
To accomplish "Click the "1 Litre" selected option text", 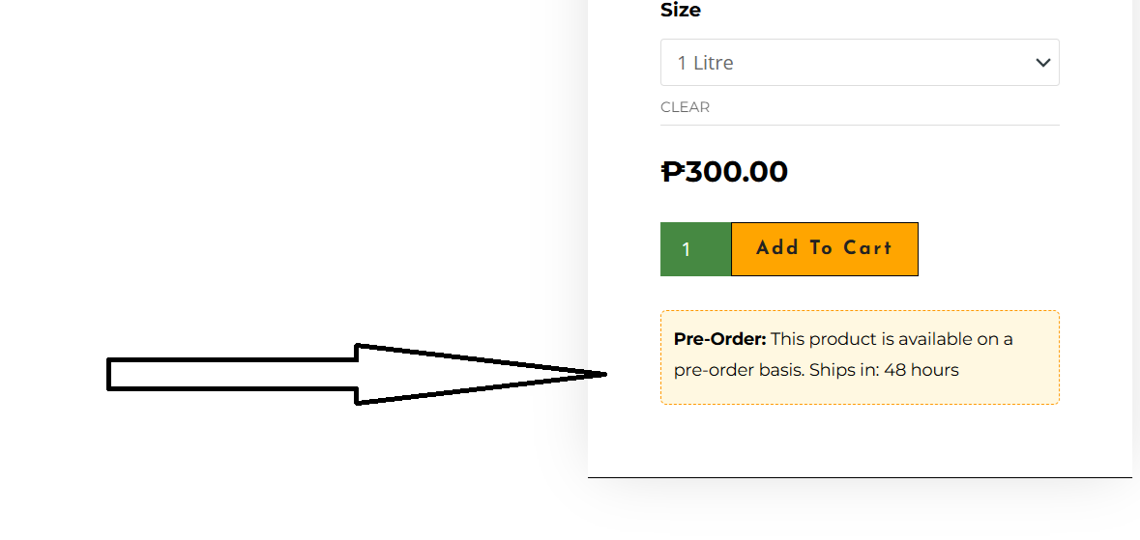I will point(705,63).
